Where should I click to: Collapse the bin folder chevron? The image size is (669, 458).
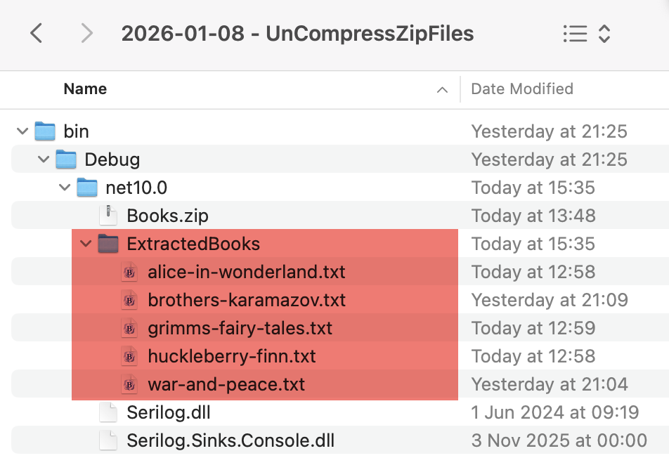click(22, 131)
